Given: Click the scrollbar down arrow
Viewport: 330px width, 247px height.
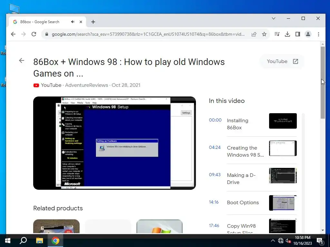Looking at the screenshot, I should click(323, 230).
